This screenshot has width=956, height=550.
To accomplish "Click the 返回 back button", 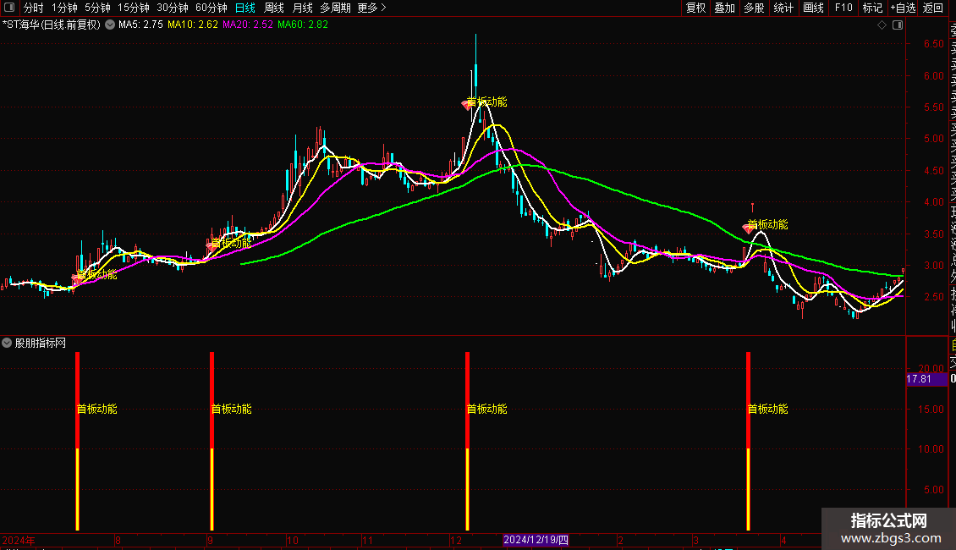I will click(933, 8).
